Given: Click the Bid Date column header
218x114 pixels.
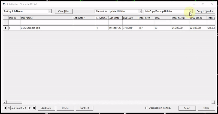Looking at the screenshot, I should click(130, 18).
